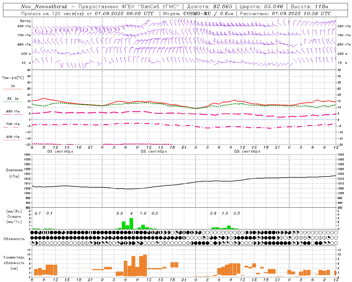
Task: Select the Модель COSMO-RU / 6.6км label
Action: tap(198, 13)
